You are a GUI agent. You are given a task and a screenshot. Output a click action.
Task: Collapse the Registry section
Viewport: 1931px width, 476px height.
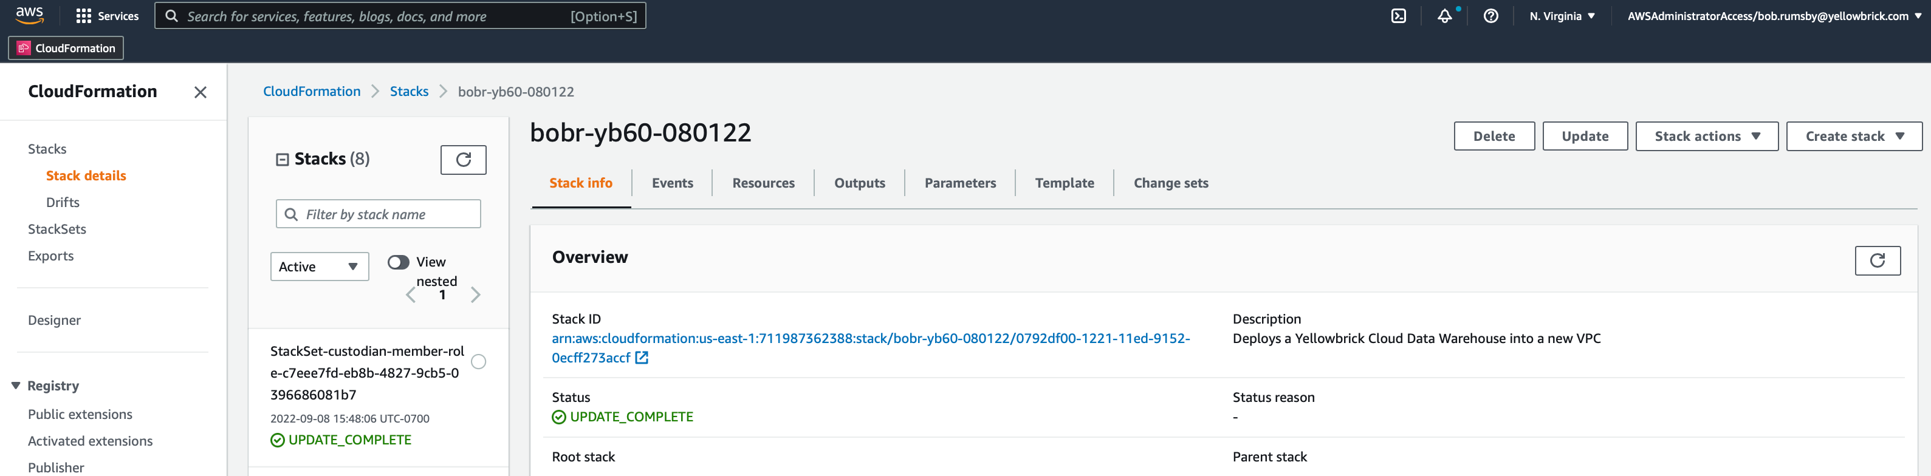click(x=16, y=386)
